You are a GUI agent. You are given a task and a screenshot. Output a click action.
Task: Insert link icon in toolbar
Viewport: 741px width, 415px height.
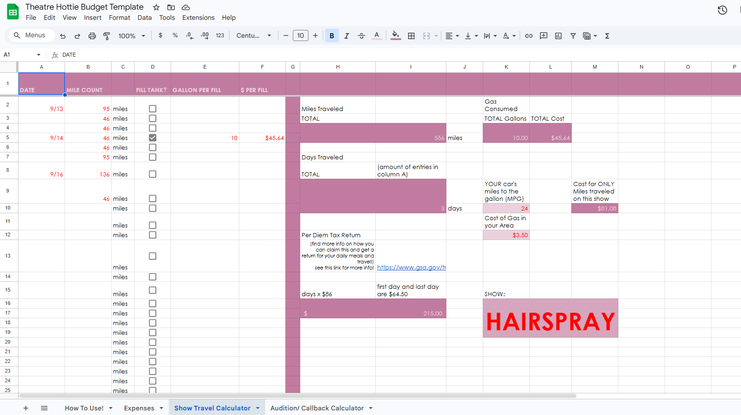[x=529, y=36]
